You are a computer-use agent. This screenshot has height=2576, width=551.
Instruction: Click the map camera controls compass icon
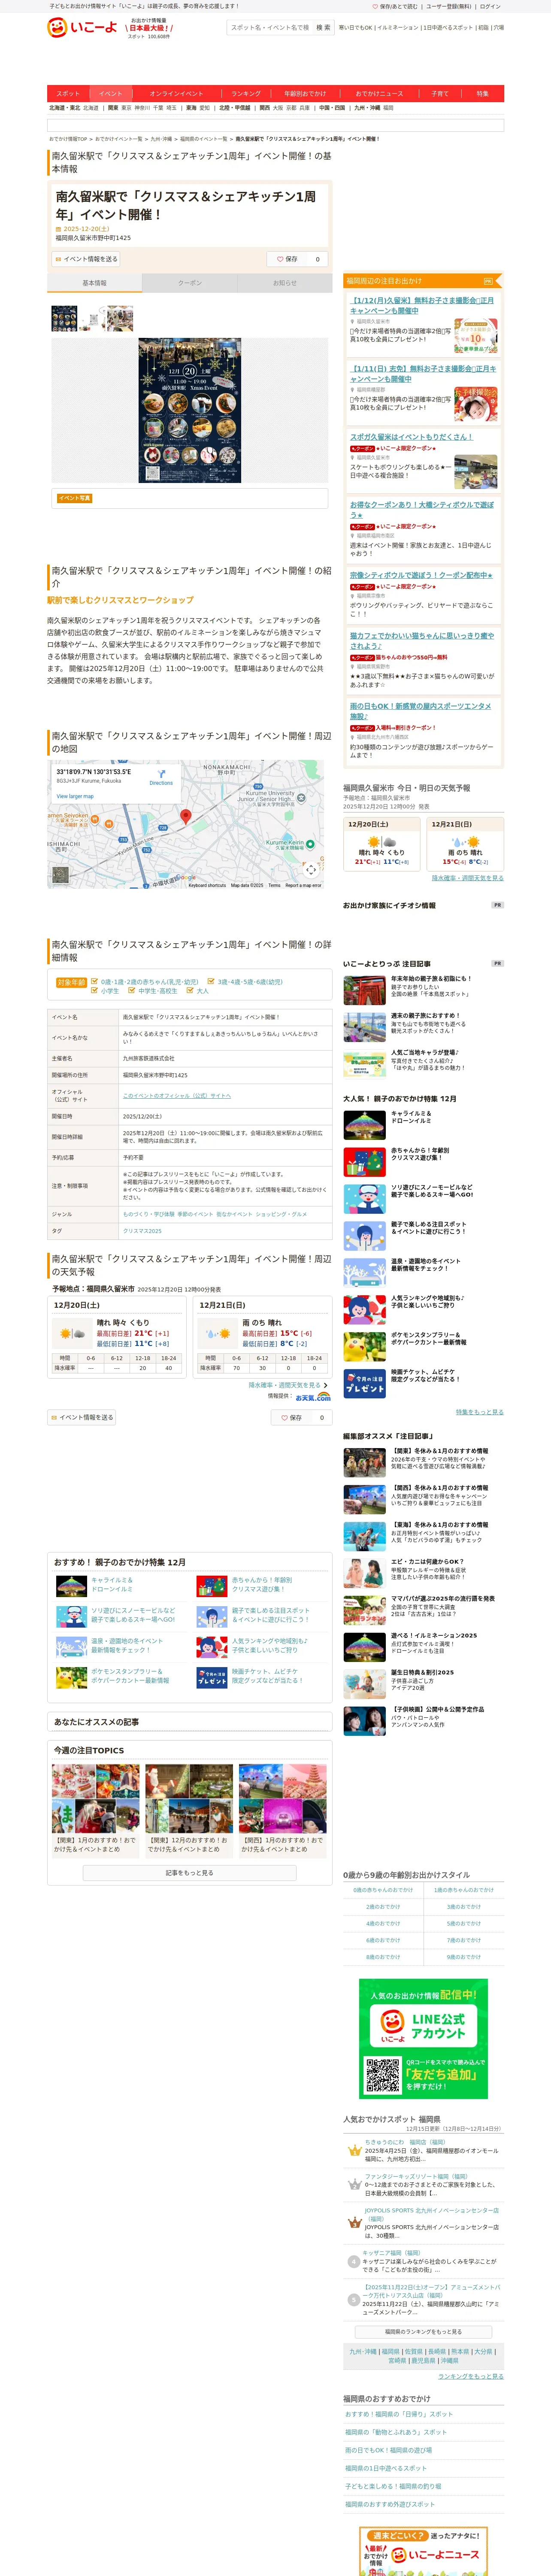(311, 869)
